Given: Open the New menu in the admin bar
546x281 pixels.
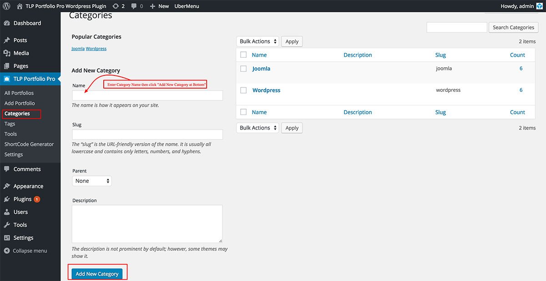Looking at the screenshot, I should 164,6.
